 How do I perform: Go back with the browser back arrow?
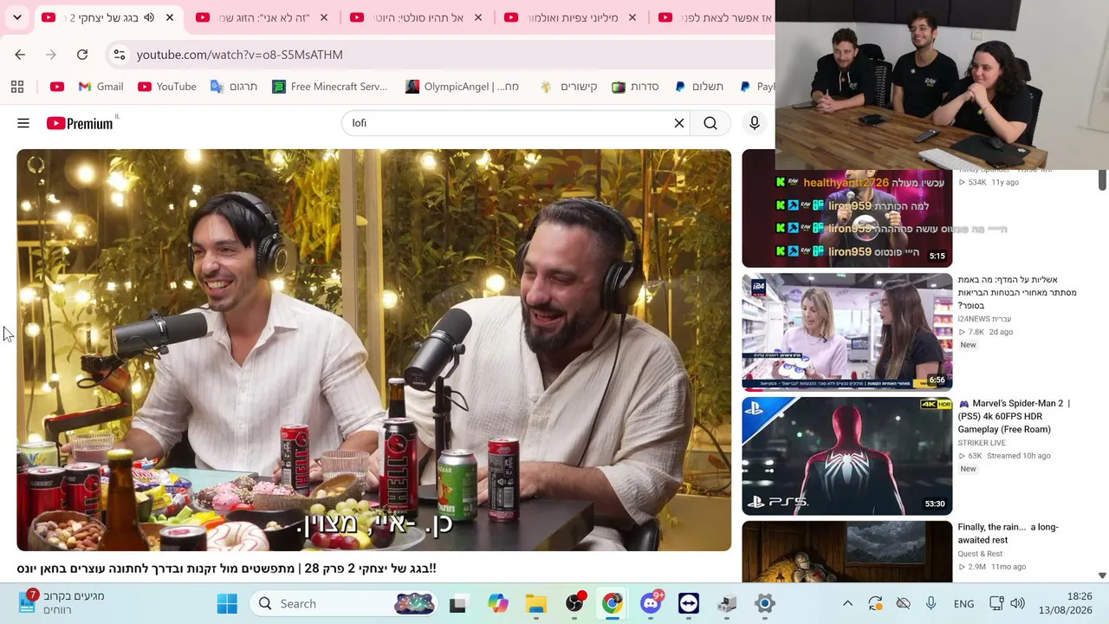tap(20, 55)
